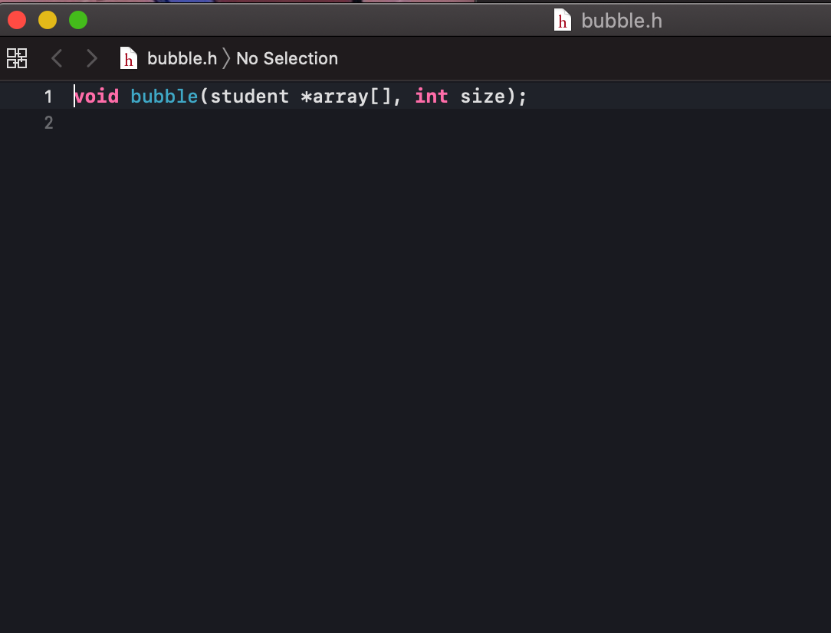
Task: Click the function name bubble
Action: 163,97
